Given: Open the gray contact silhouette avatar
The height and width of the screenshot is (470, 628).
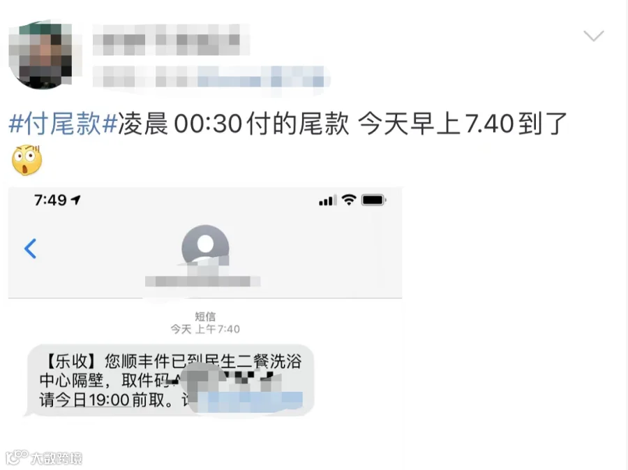Looking at the screenshot, I should [205, 247].
